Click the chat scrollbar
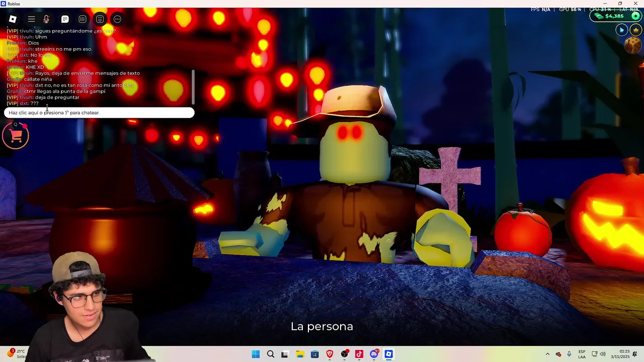The width and height of the screenshot is (644, 362). (193, 86)
